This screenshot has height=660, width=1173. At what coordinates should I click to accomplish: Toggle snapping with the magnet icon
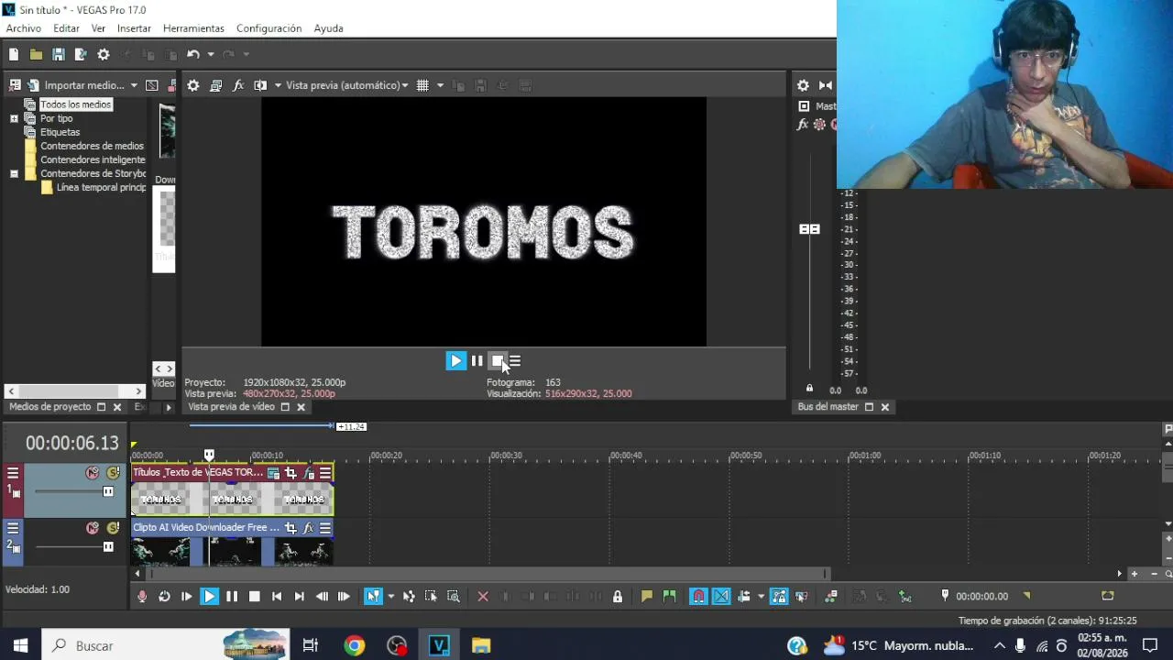click(698, 597)
